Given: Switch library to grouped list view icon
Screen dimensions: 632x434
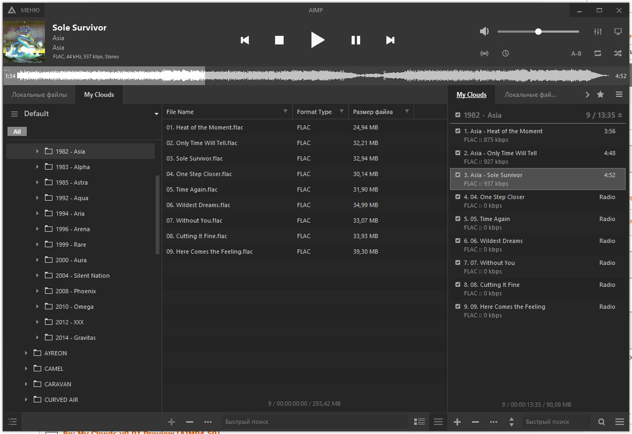Looking at the screenshot, I should pos(419,422).
